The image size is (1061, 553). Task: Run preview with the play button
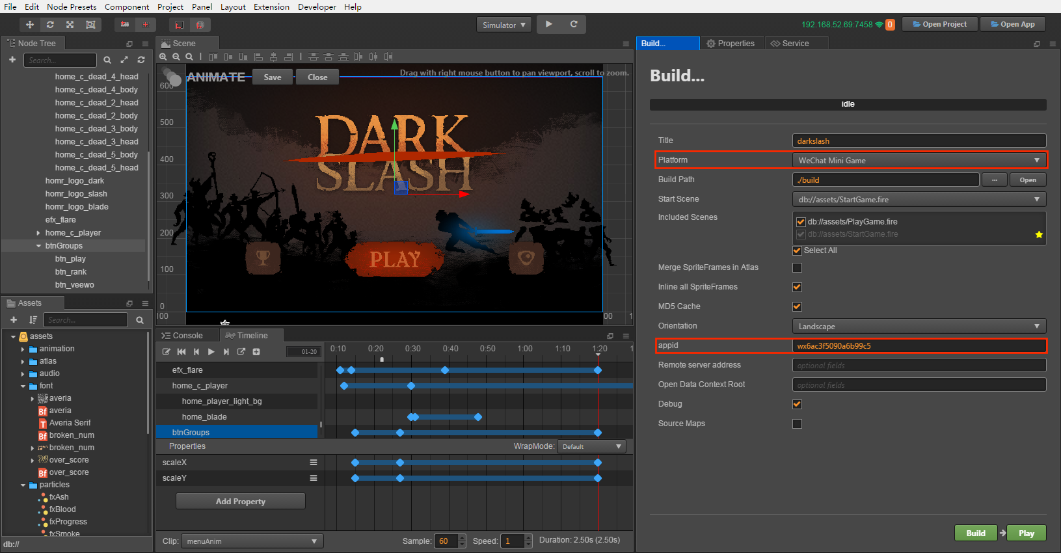tap(549, 24)
